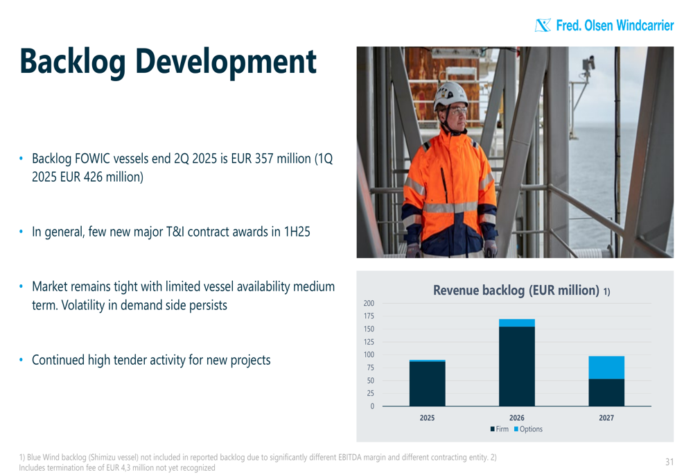The height and width of the screenshot is (475, 693).
Task: Select the EUR 357 million backlog bullet
Action: point(182,168)
